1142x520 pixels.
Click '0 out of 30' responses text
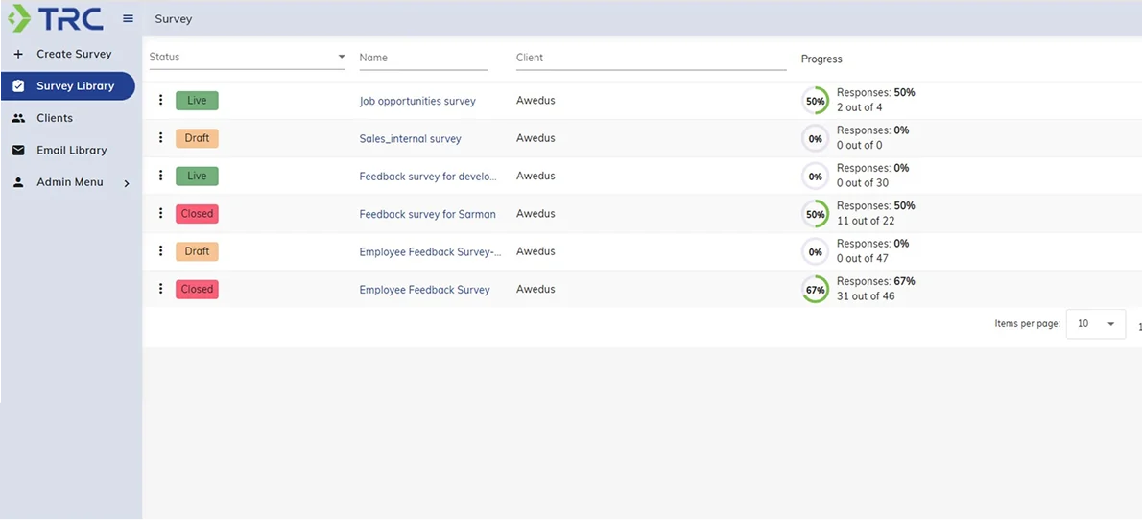coord(863,183)
